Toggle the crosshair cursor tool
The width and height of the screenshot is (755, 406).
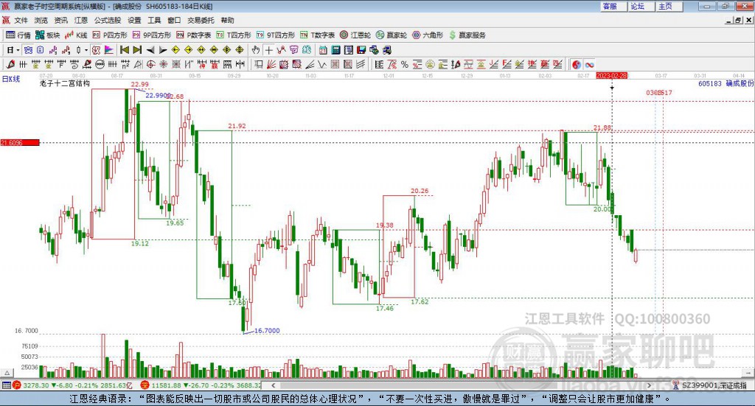pos(268,50)
